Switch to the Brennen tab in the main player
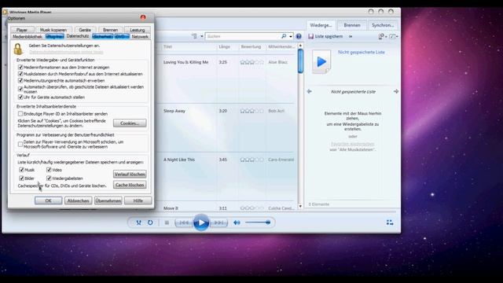This screenshot has height=283, width=503. [352, 25]
